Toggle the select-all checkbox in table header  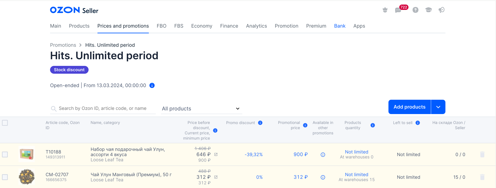[x=5, y=123]
